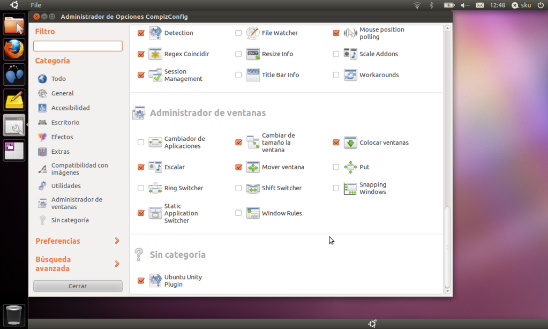Open the Title Bar Info plugin icon

click(x=253, y=75)
